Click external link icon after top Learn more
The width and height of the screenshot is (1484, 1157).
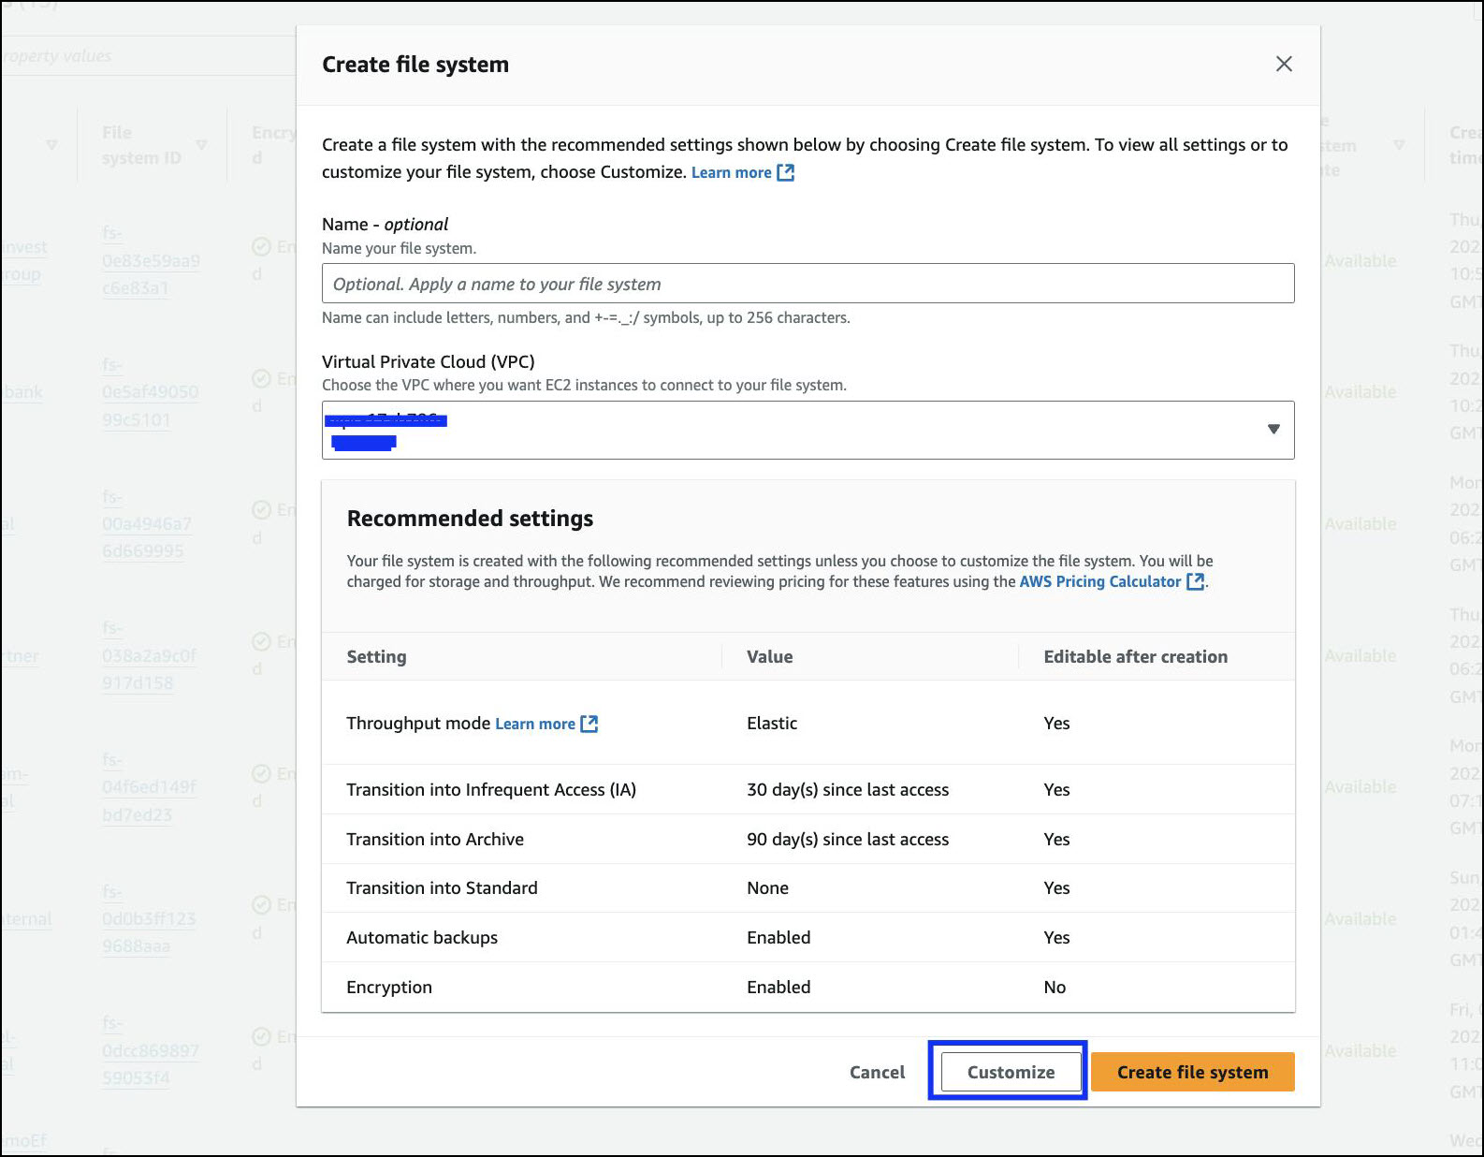pos(786,172)
